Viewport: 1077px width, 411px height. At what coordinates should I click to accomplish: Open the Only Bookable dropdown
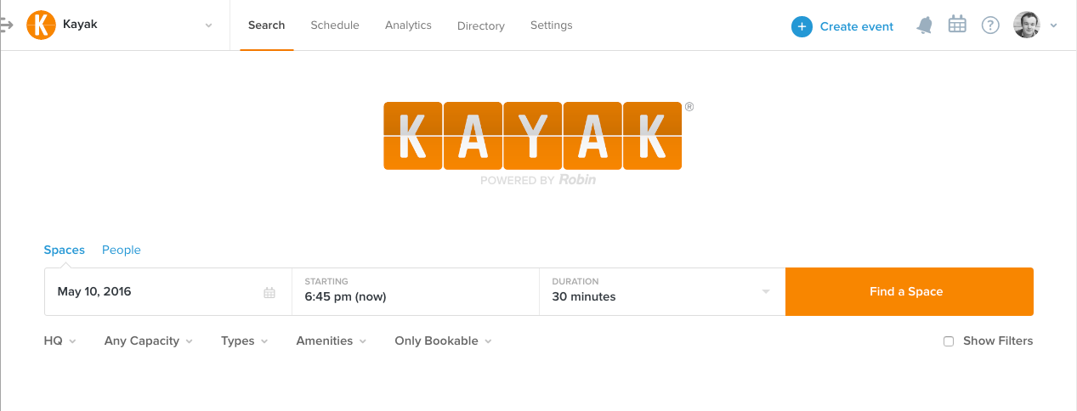(x=442, y=341)
